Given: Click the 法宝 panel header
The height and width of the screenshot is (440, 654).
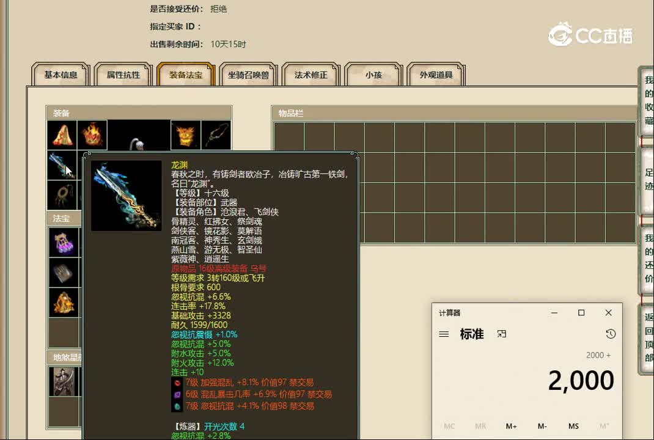Looking at the screenshot, I should (64, 219).
